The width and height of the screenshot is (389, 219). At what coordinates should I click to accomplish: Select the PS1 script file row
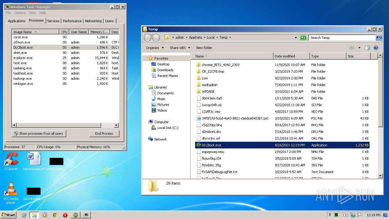click(282, 118)
